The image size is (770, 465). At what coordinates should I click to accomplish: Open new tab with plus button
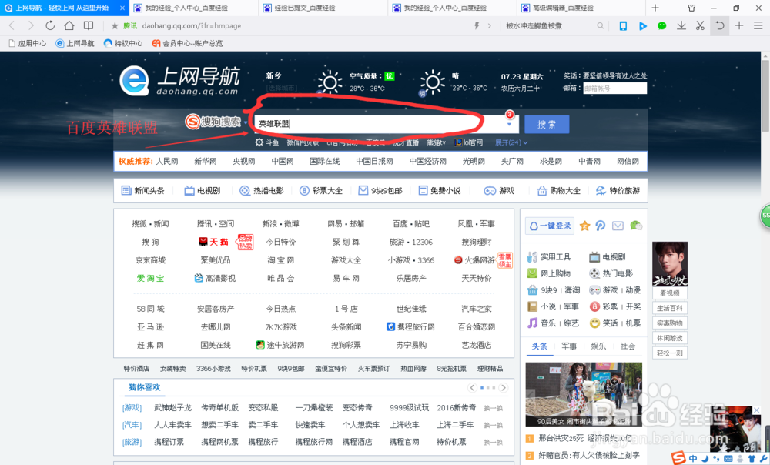pos(655,8)
